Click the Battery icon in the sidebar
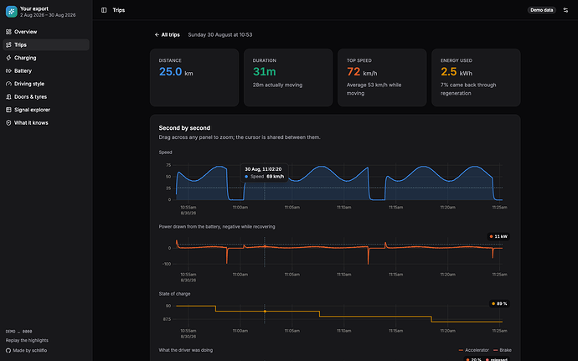The height and width of the screenshot is (361, 578). click(x=8, y=71)
